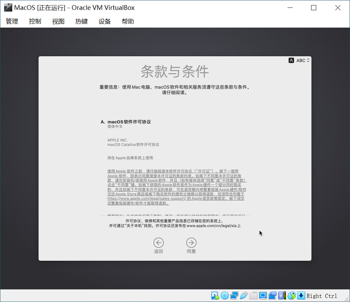Open the 视图 menu
This screenshot has height=302, width=350.
coord(58,21)
